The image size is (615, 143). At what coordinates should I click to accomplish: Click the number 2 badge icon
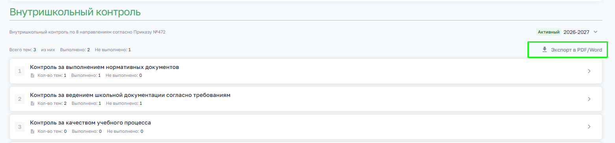point(20,99)
